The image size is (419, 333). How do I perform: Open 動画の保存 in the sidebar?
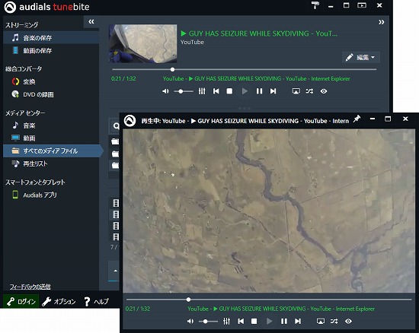(51, 50)
